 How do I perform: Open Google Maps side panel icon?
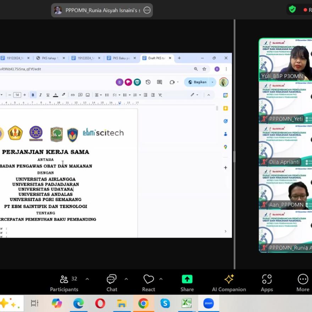pyautogui.click(x=225, y=147)
